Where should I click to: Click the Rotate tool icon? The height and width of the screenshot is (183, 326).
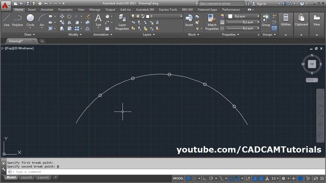pyautogui.click(x=69, y=16)
